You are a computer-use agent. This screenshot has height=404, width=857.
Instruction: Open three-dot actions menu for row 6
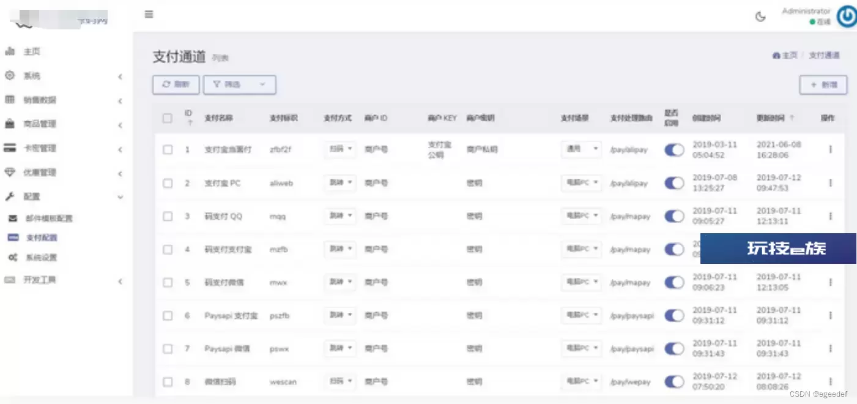(830, 315)
